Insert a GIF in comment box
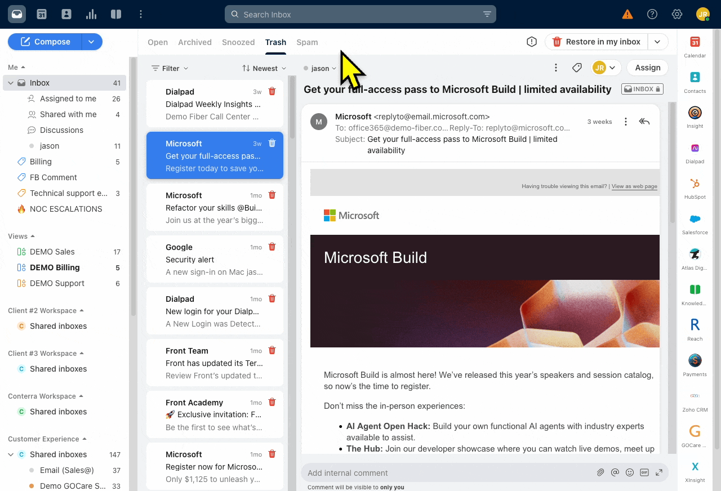Image resolution: width=721 pixels, height=491 pixels. coord(644,472)
